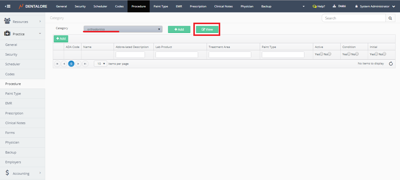Click the grid refresh icon
400x180 pixels.
click(391, 64)
